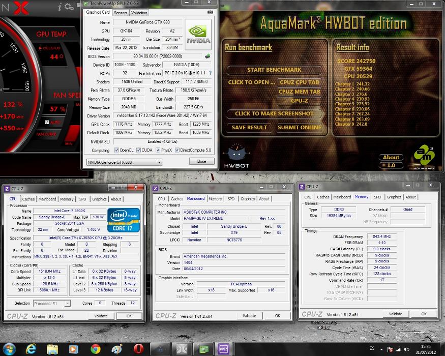Viewport: 445px width, 356px height.
Task: Open the taskbar clock showing 15:35
Action: point(426,349)
